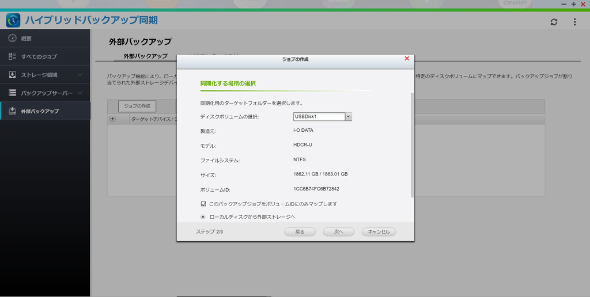
Task: Close the ジョブの作成 dialog with red X
Action: (407, 58)
